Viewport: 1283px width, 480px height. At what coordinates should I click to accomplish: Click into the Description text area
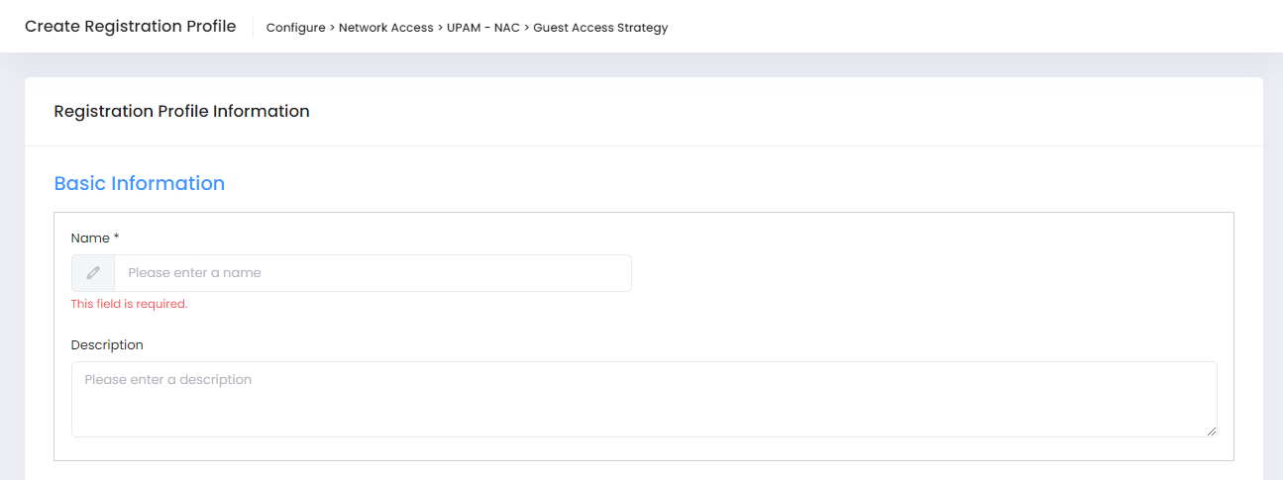click(x=644, y=408)
